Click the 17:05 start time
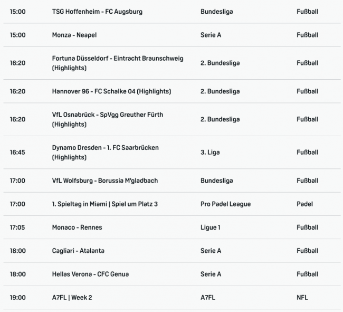Screen dimensions: 343x312 [x=17, y=228]
